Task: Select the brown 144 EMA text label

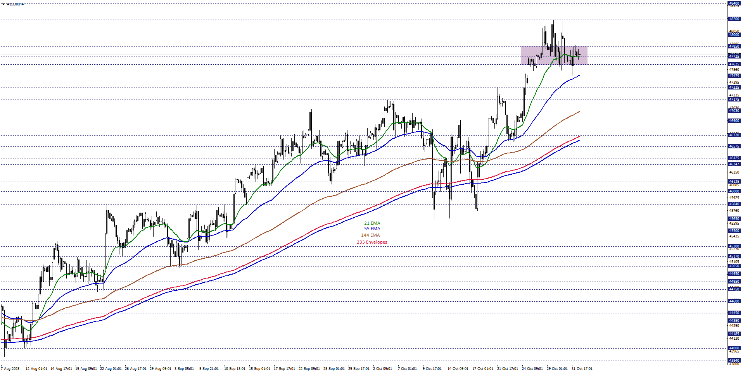Action: pyautogui.click(x=370, y=235)
